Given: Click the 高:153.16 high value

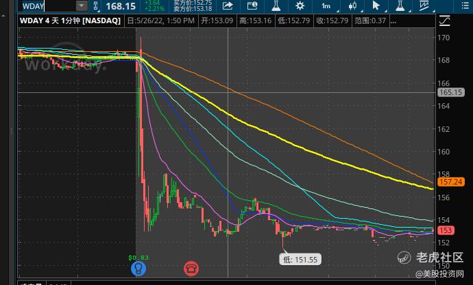Looking at the screenshot, I should pos(256,21).
